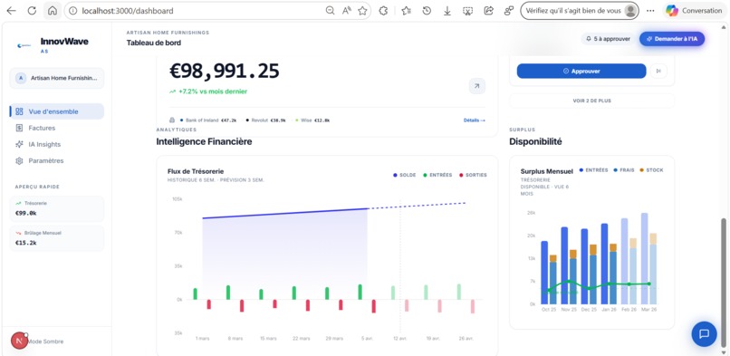Click the 1 mars axis label
Image resolution: width=730 pixels, height=356 pixels.
[202, 338]
